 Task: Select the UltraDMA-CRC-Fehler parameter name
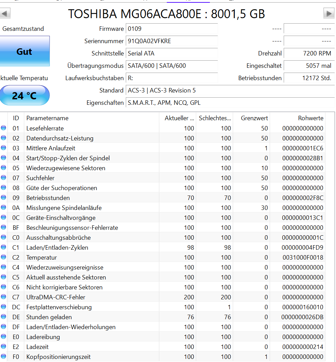56,297
